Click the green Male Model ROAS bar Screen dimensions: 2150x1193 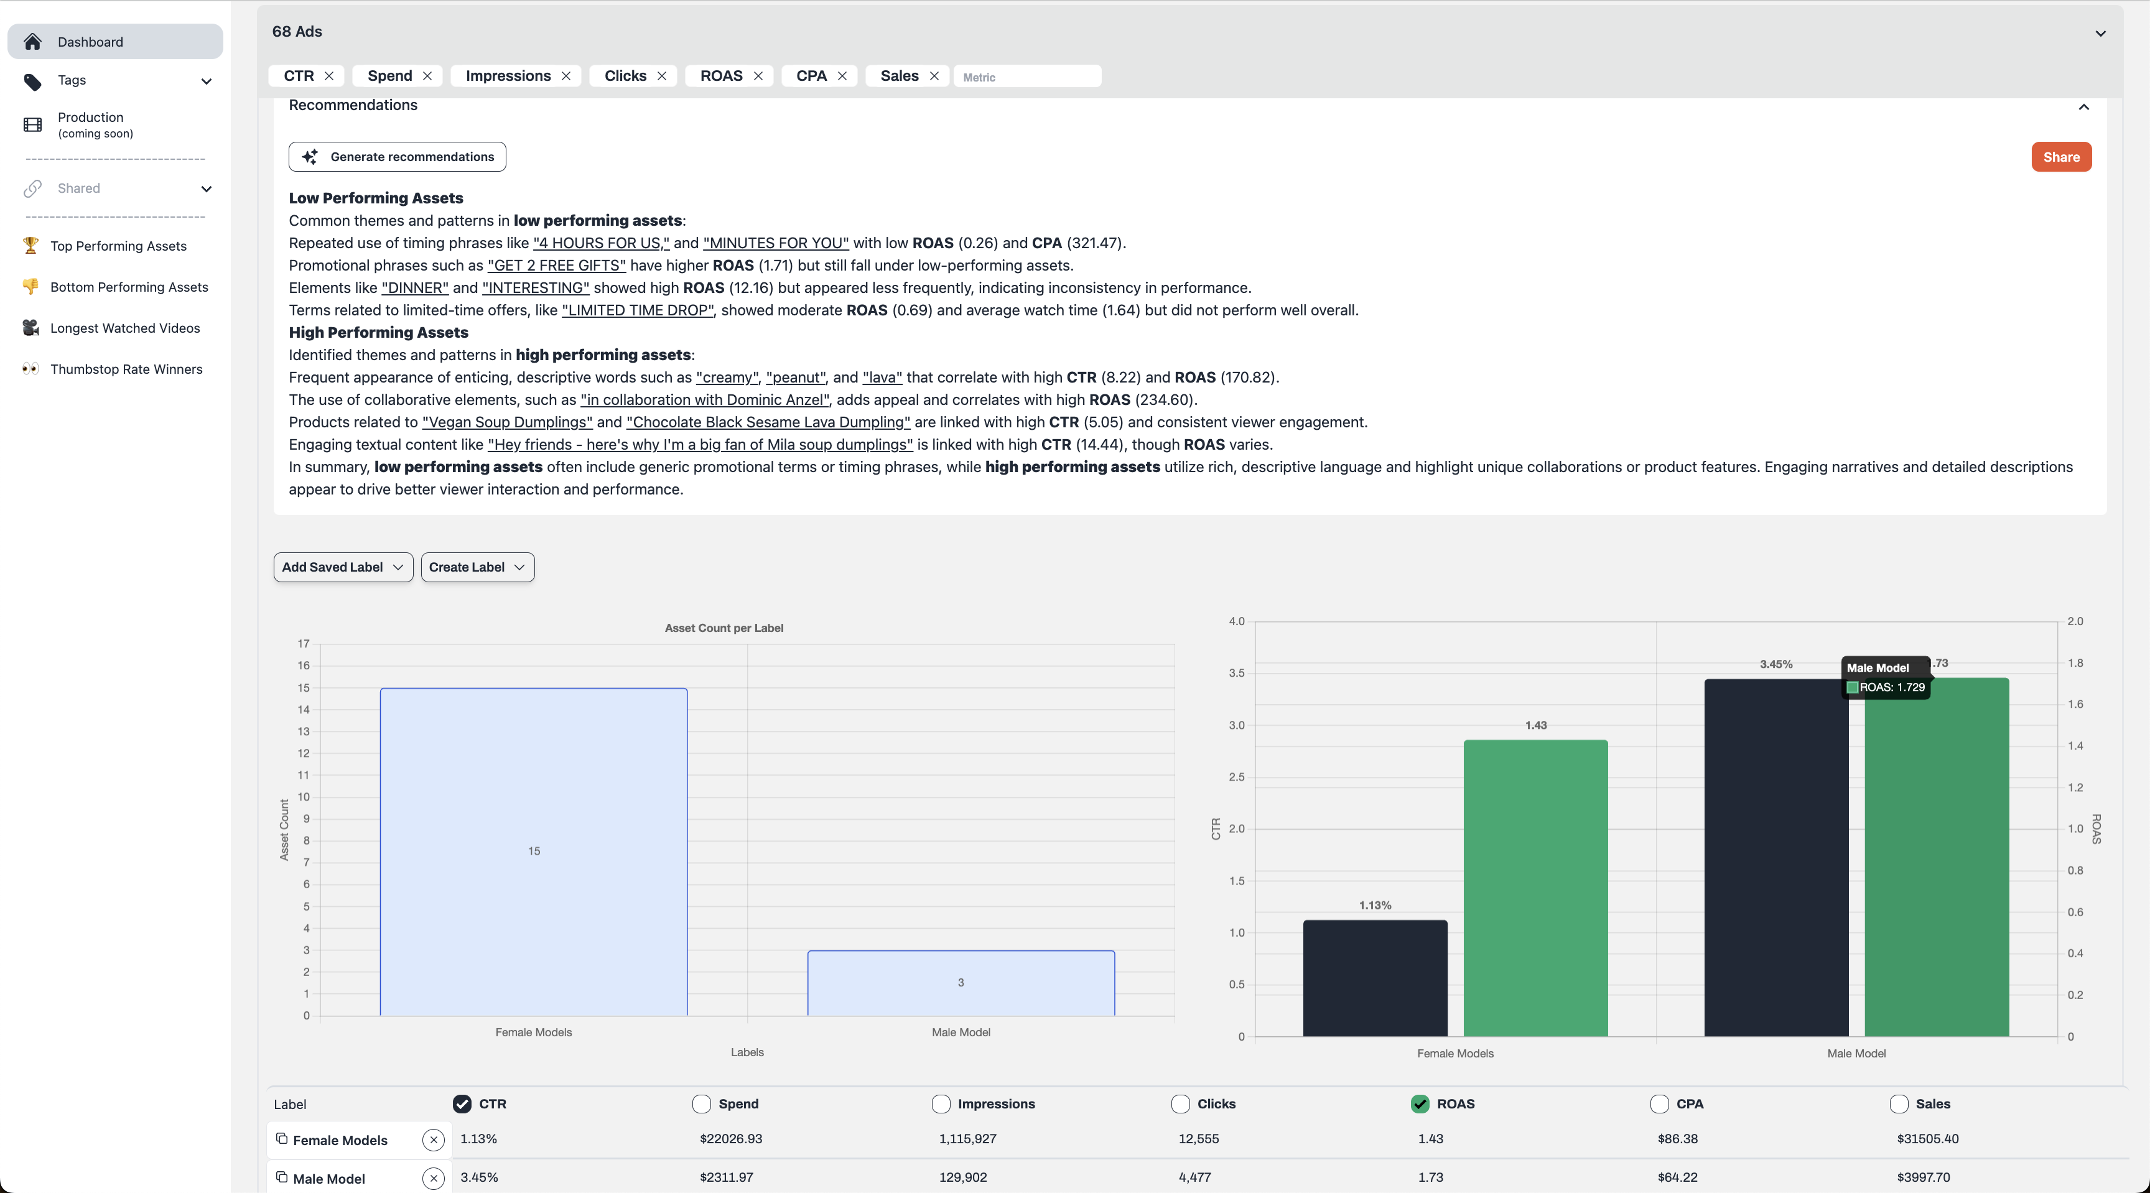tap(1937, 859)
